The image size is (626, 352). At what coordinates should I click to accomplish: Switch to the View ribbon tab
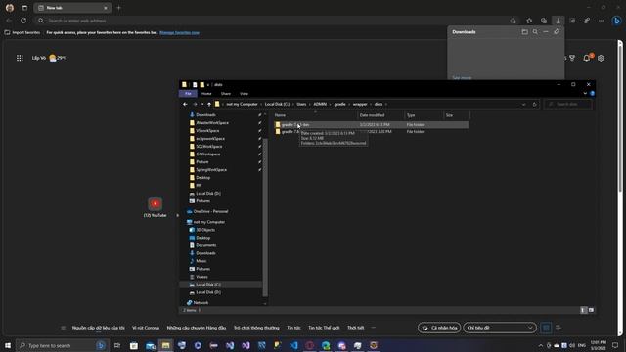244,94
